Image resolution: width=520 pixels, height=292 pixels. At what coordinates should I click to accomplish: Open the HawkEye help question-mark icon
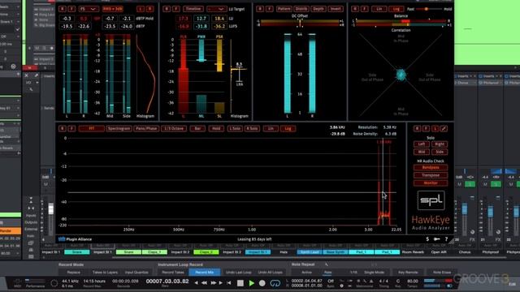click(446, 239)
